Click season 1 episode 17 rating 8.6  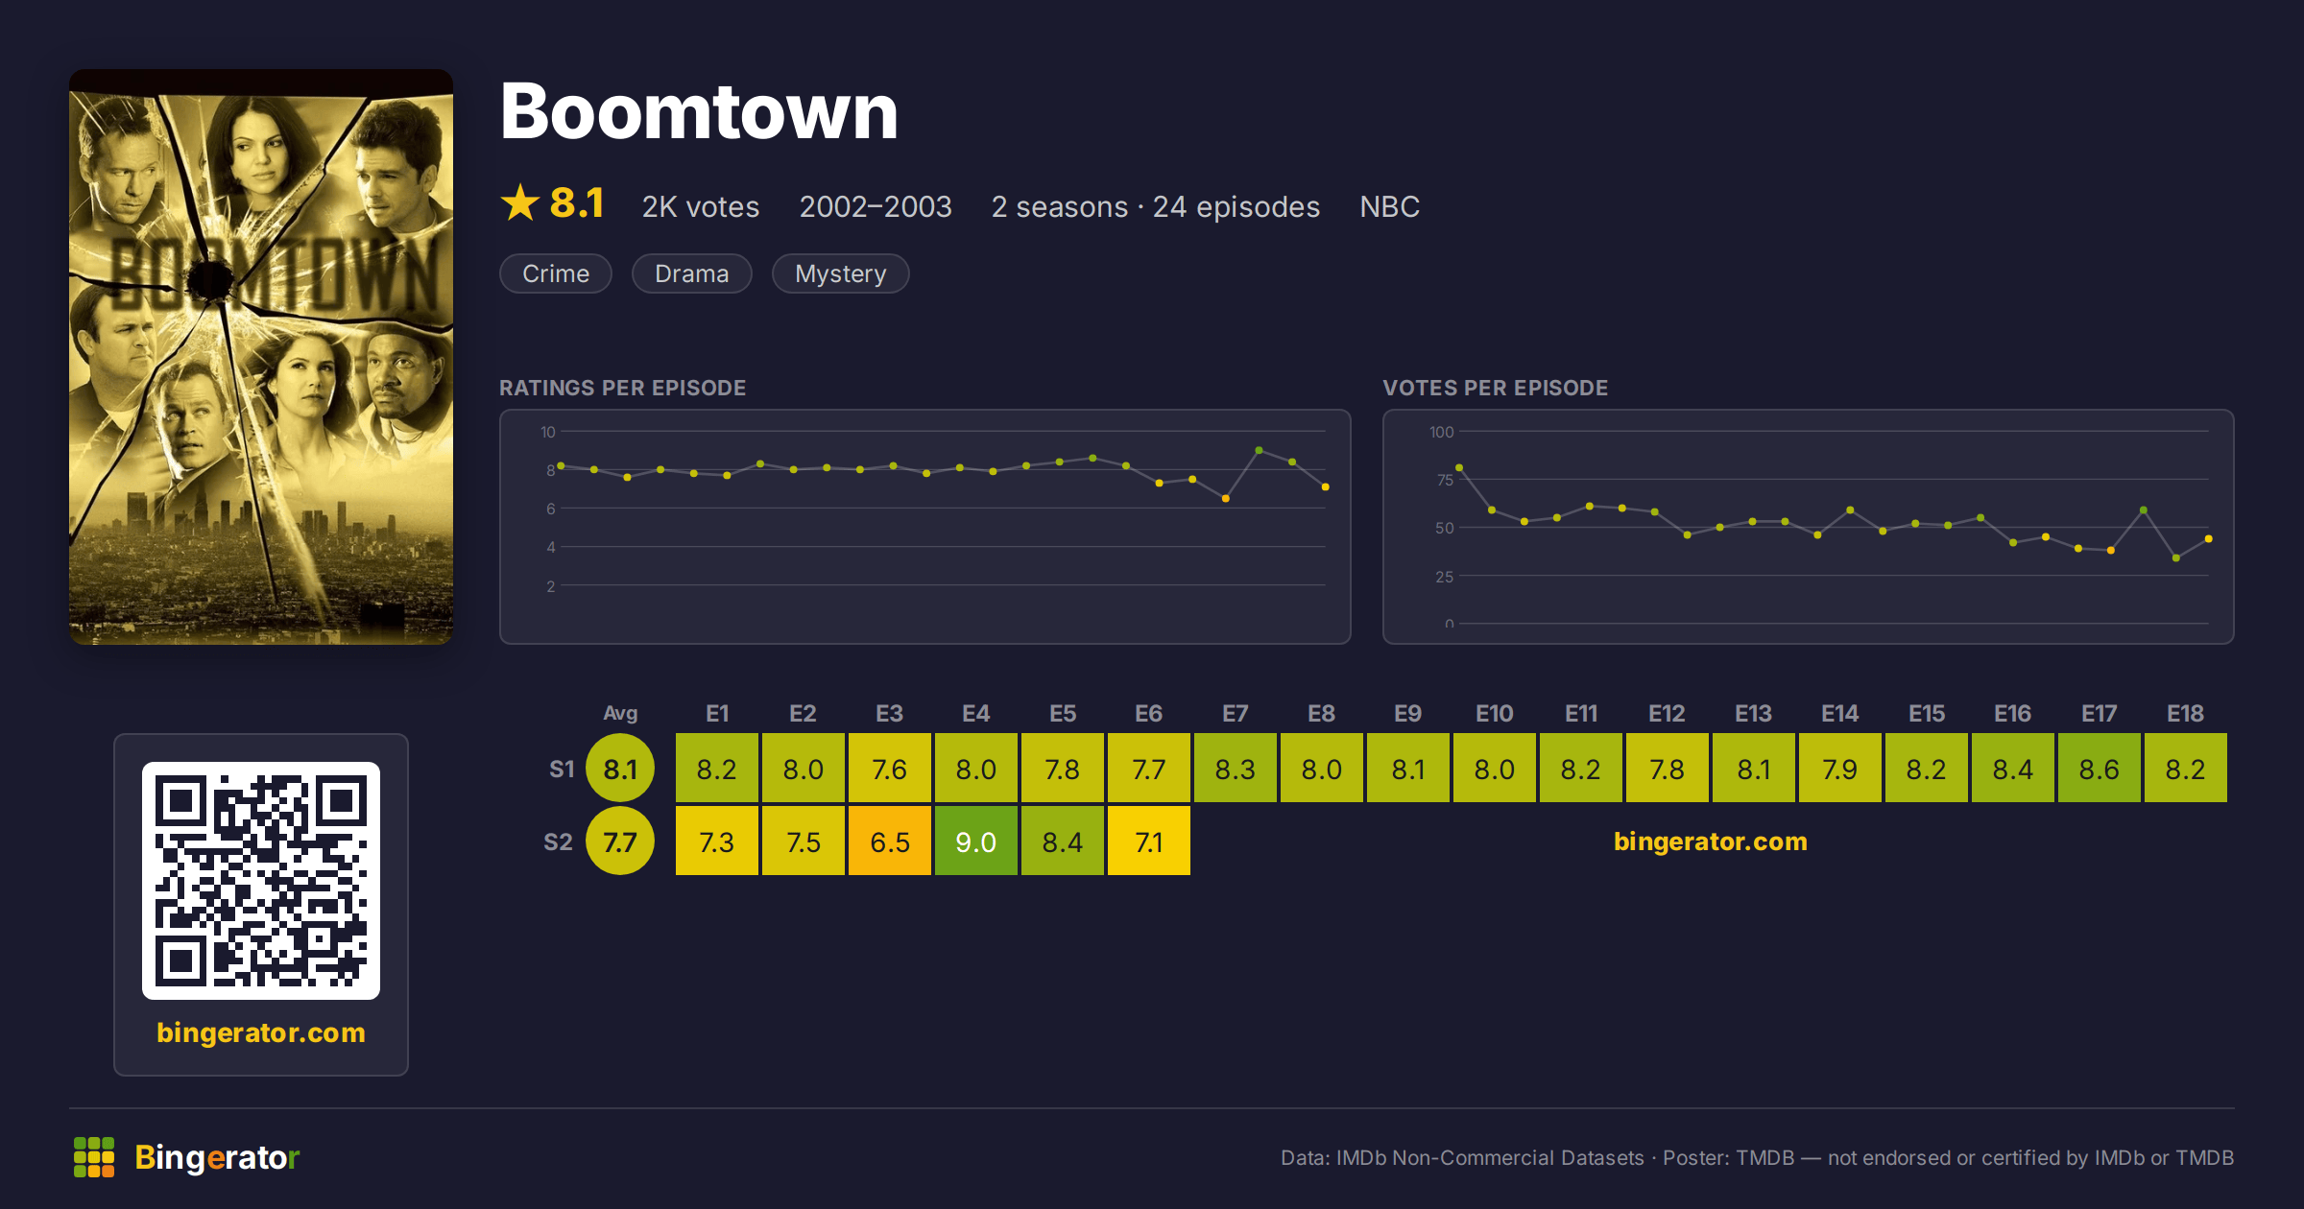(2100, 769)
